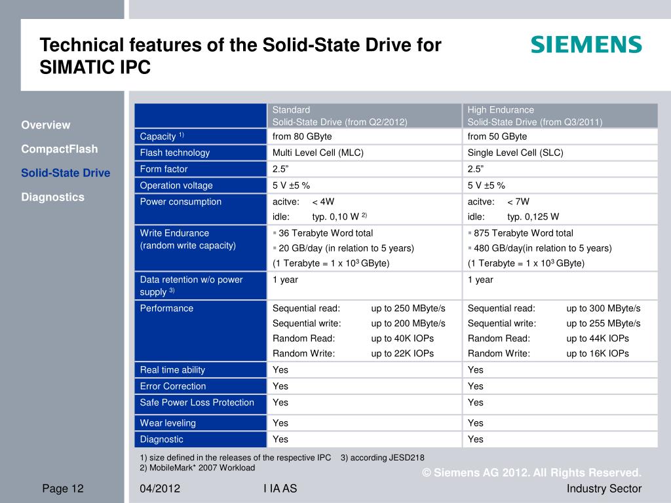This screenshot has width=671, height=503.
Task: Click 'up to 22K IOPs' random write value
Action: (403, 353)
